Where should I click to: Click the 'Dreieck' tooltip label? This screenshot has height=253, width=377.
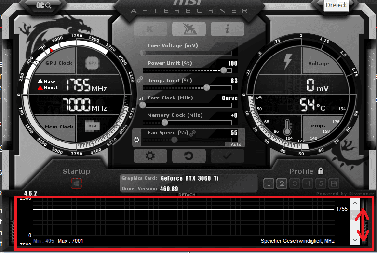pos(336,5)
